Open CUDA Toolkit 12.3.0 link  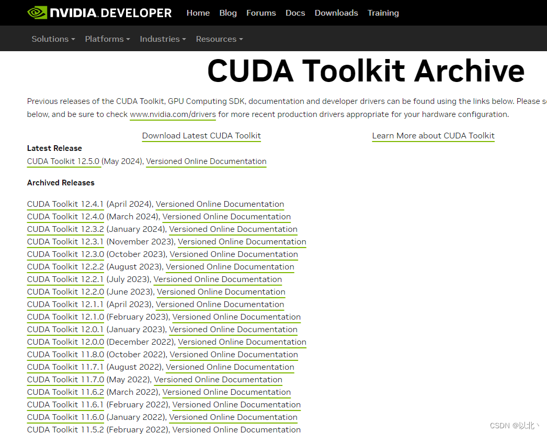[65, 254]
